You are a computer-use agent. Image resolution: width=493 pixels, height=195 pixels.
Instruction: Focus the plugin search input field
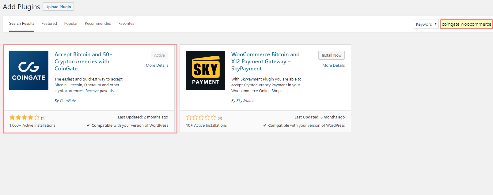466,24
